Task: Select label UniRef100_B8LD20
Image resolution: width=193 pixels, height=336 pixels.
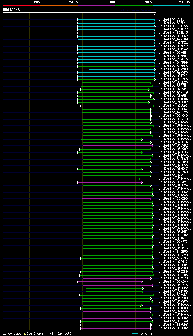Action: [173, 83]
